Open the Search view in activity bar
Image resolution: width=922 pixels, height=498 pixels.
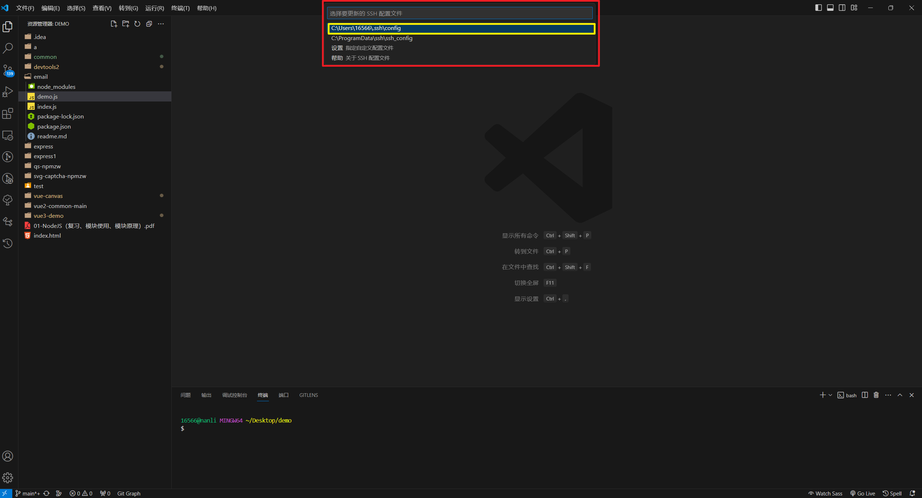tap(8, 48)
